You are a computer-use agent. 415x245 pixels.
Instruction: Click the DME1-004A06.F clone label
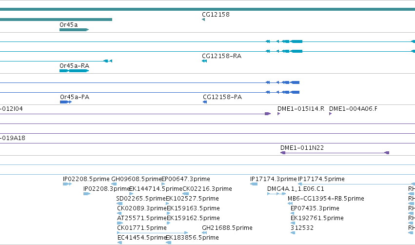[x=353, y=109]
